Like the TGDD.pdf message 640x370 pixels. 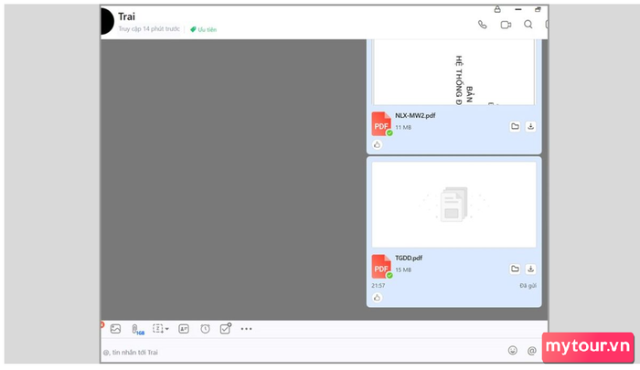pyautogui.click(x=377, y=298)
